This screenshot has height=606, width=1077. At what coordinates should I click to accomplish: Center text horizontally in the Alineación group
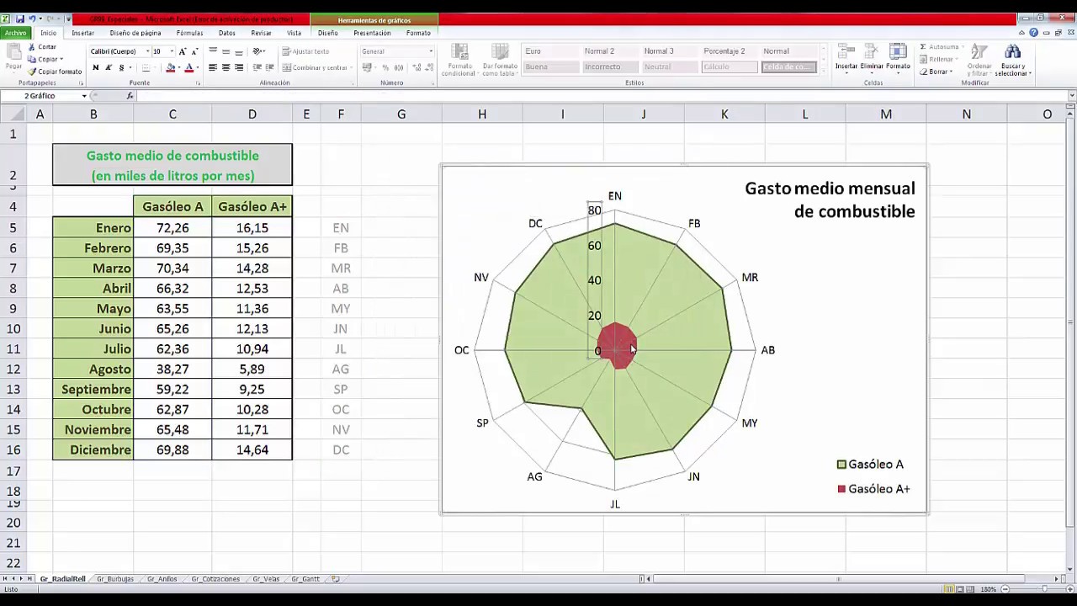click(x=225, y=67)
